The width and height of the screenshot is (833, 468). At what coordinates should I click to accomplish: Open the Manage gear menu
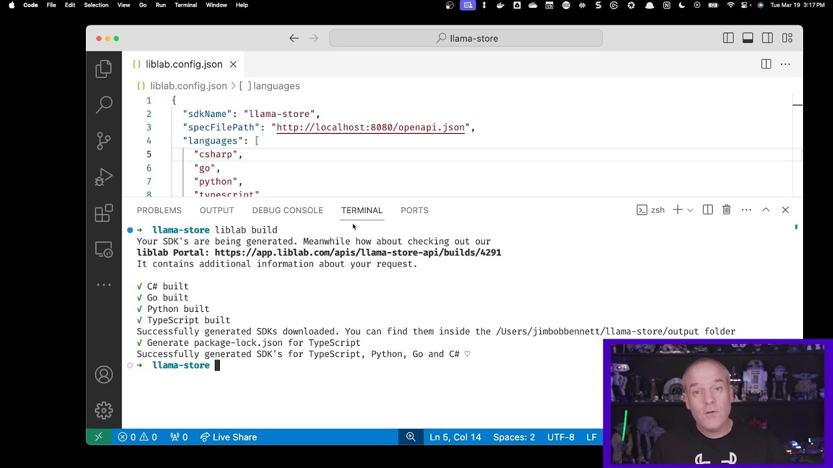(x=103, y=410)
